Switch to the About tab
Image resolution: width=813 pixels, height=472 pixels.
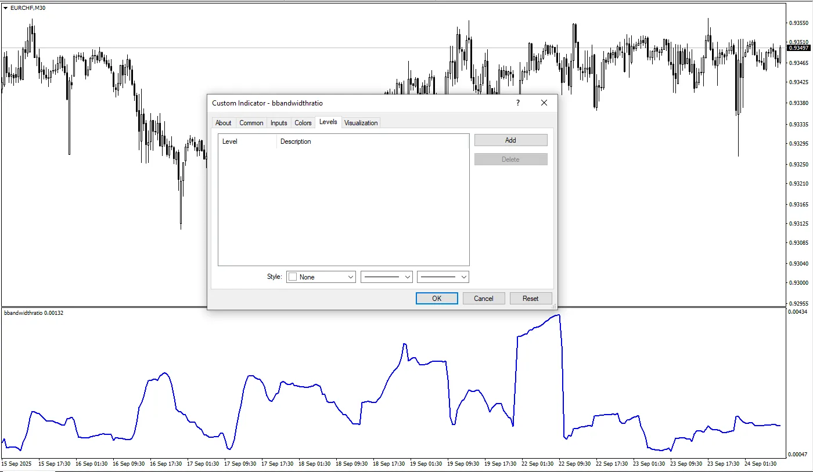pos(223,123)
